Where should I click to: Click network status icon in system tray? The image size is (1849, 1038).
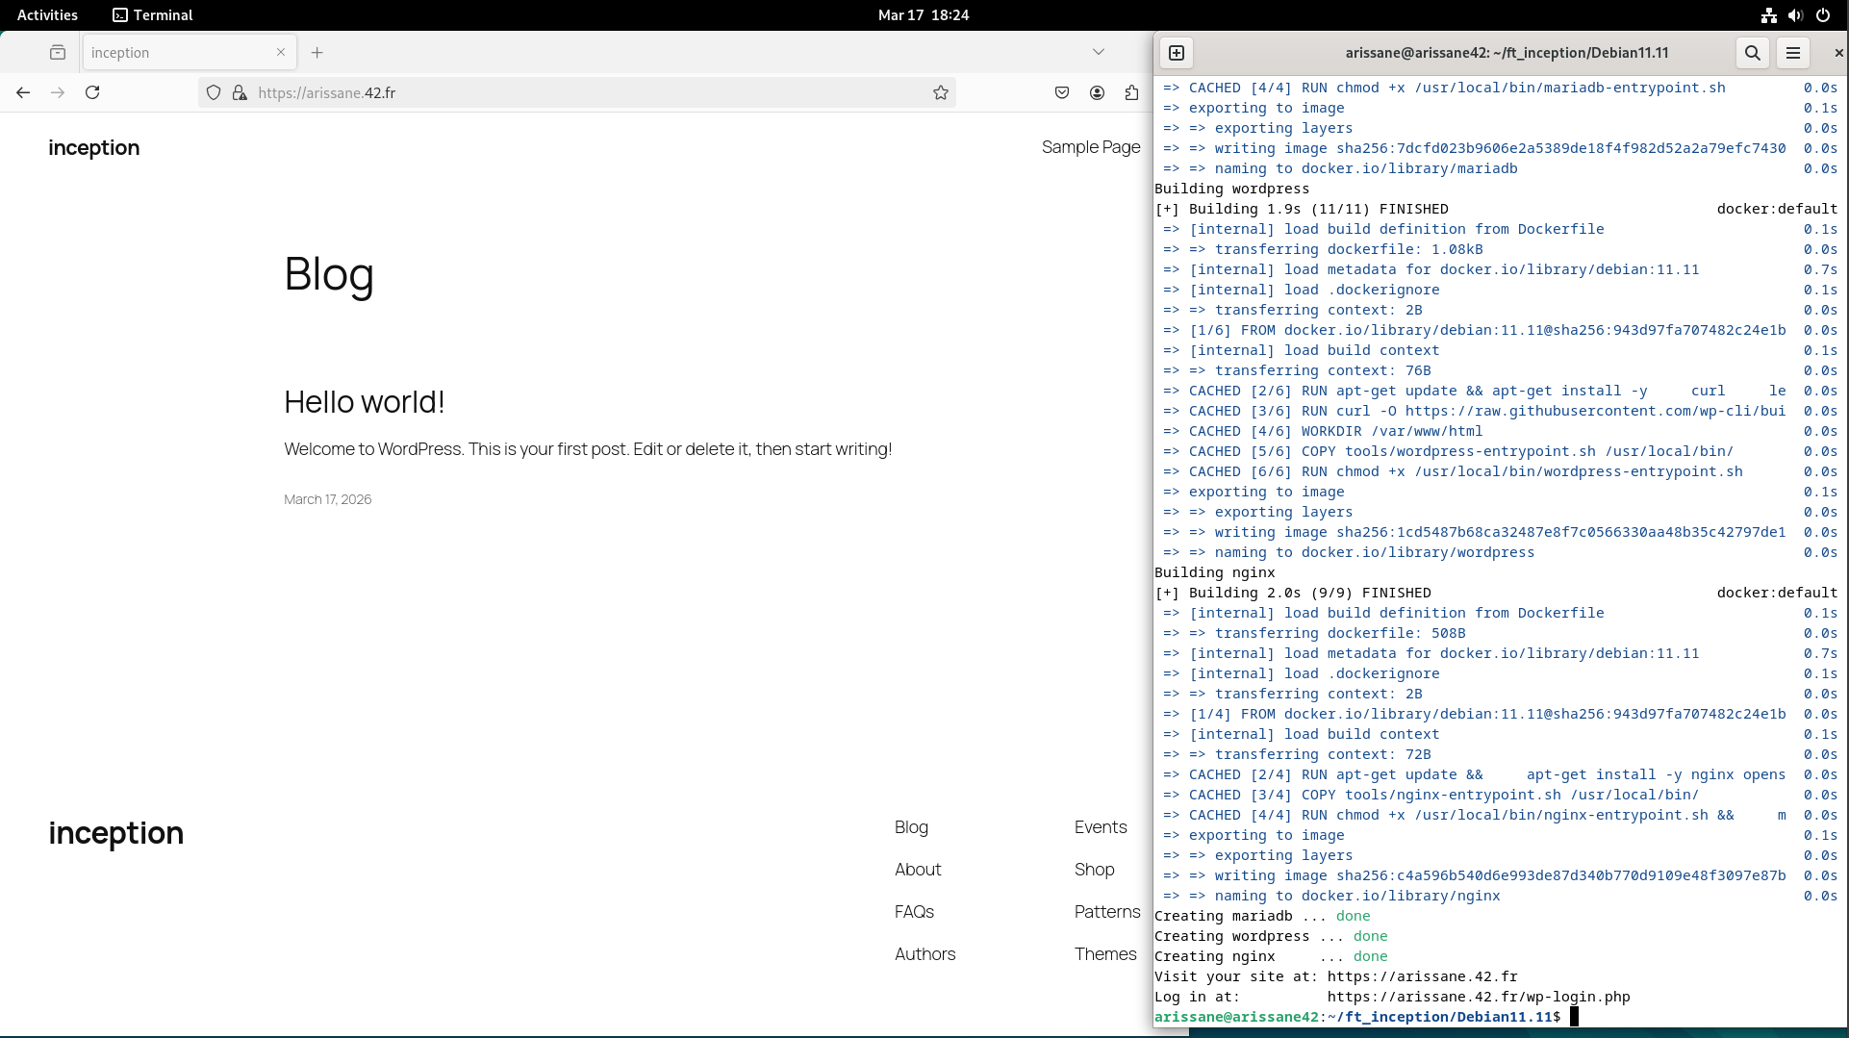coord(1768,14)
